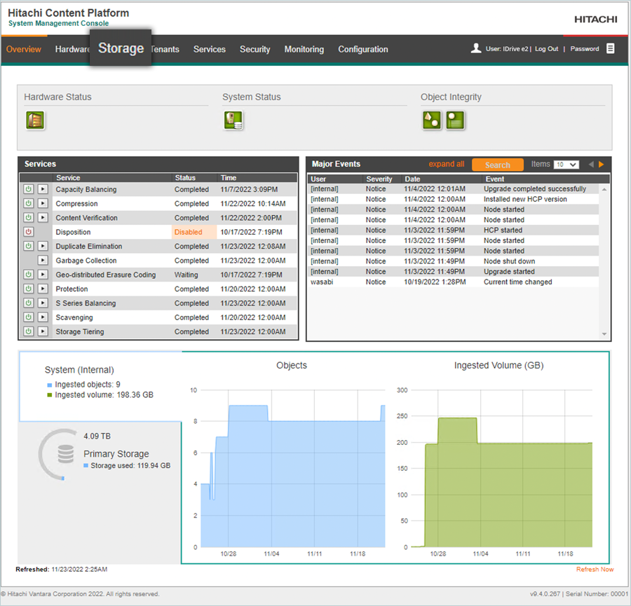Screen dimensions: 631x606
Task: Open the Items per page dropdown
Action: 566,165
